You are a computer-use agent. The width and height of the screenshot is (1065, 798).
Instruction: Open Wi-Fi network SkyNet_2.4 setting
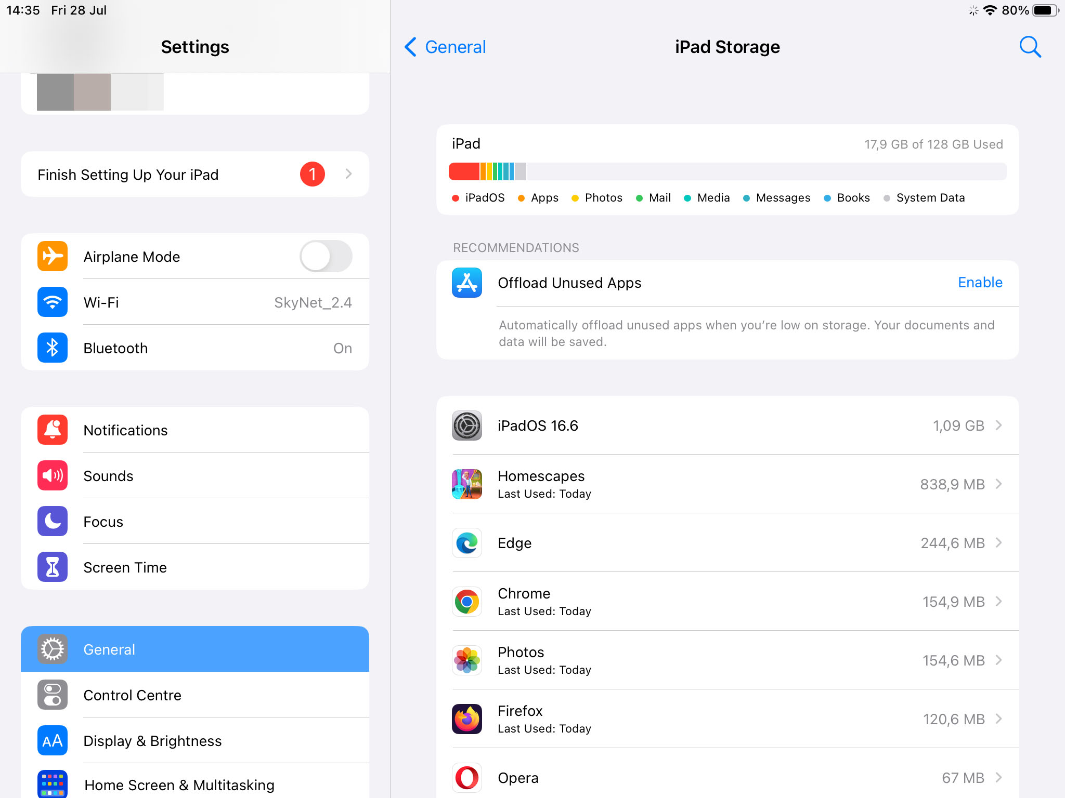tap(195, 302)
